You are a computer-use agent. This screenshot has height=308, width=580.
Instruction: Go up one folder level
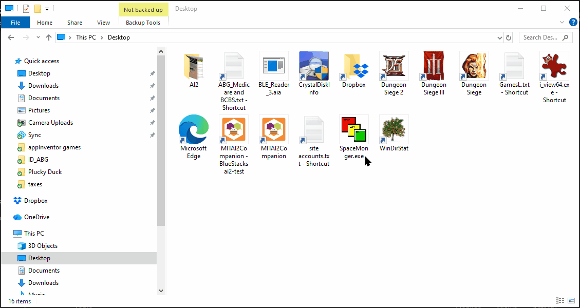pyautogui.click(x=49, y=37)
